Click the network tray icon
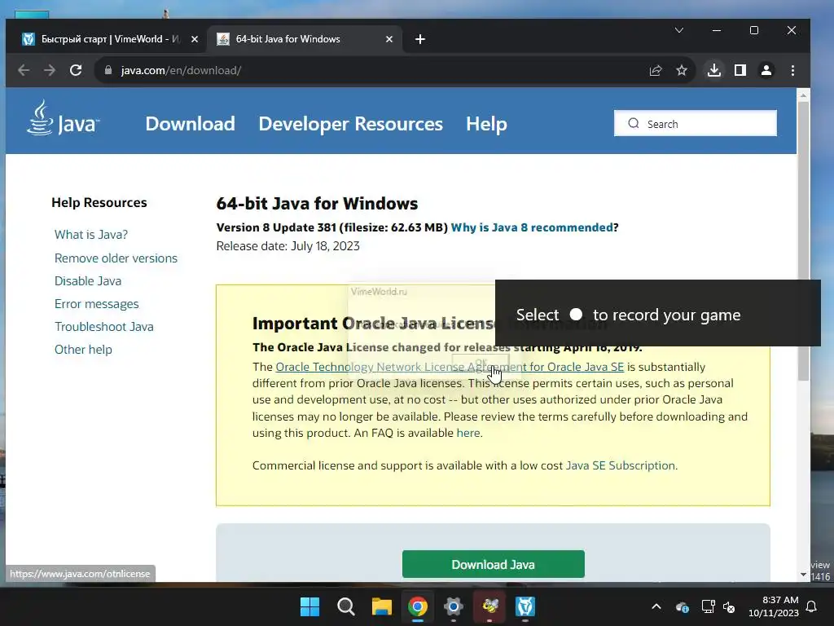Viewport: 834px width, 626px height. [708, 606]
